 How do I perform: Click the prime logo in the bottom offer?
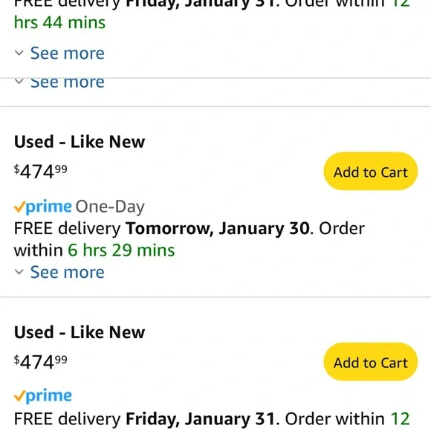pyautogui.click(x=43, y=396)
